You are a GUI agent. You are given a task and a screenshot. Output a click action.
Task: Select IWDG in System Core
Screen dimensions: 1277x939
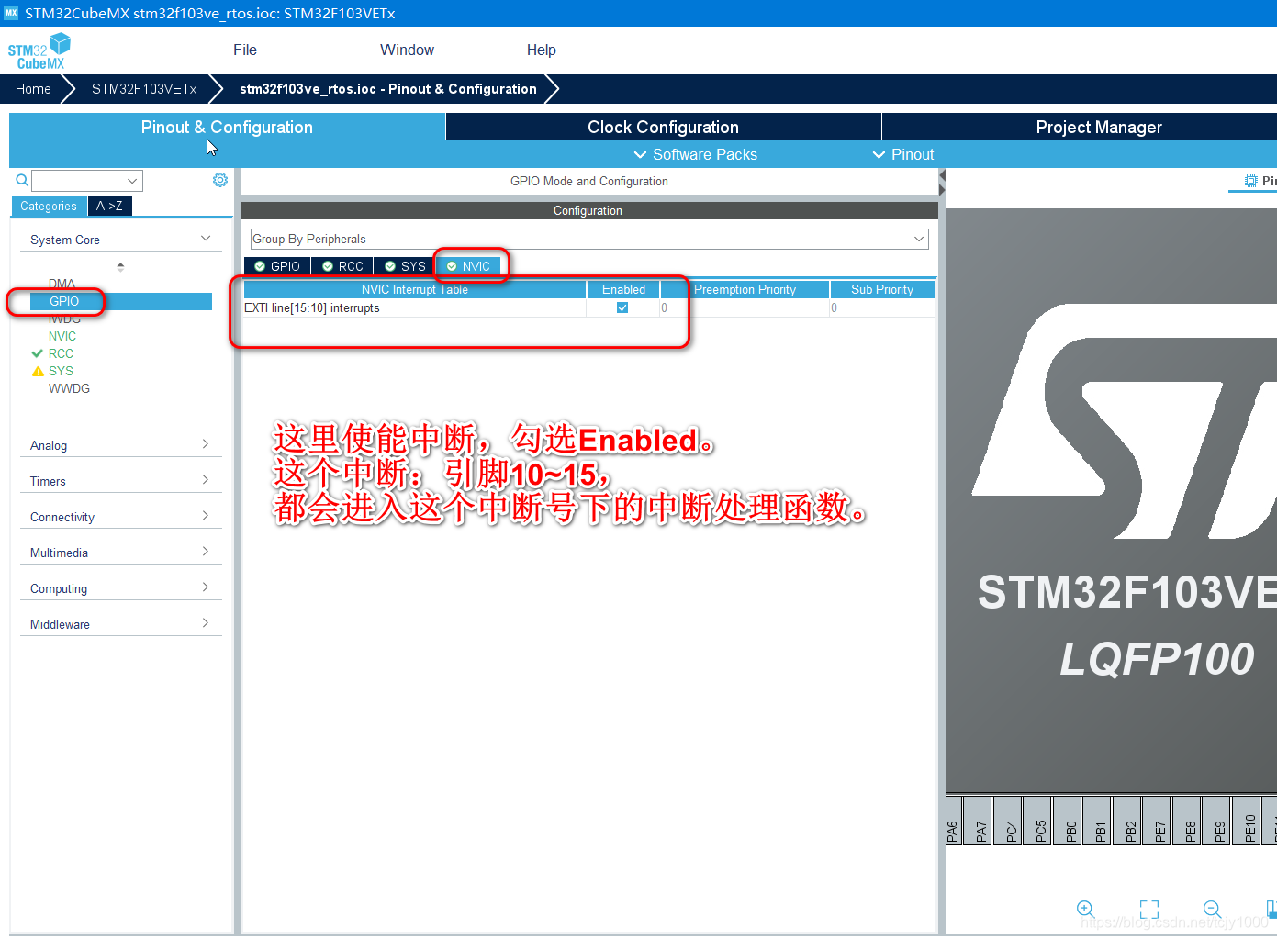(64, 319)
